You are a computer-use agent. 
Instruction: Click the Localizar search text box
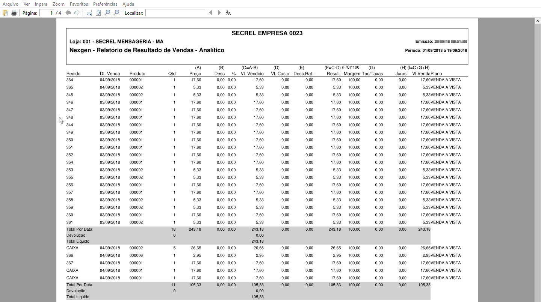[x=175, y=13]
